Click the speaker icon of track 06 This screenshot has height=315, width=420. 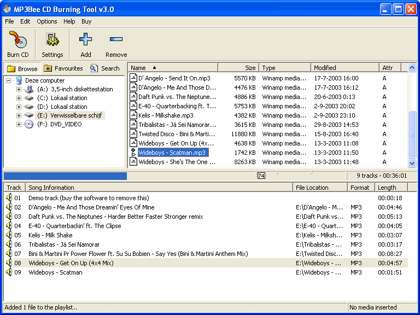pos(9,244)
